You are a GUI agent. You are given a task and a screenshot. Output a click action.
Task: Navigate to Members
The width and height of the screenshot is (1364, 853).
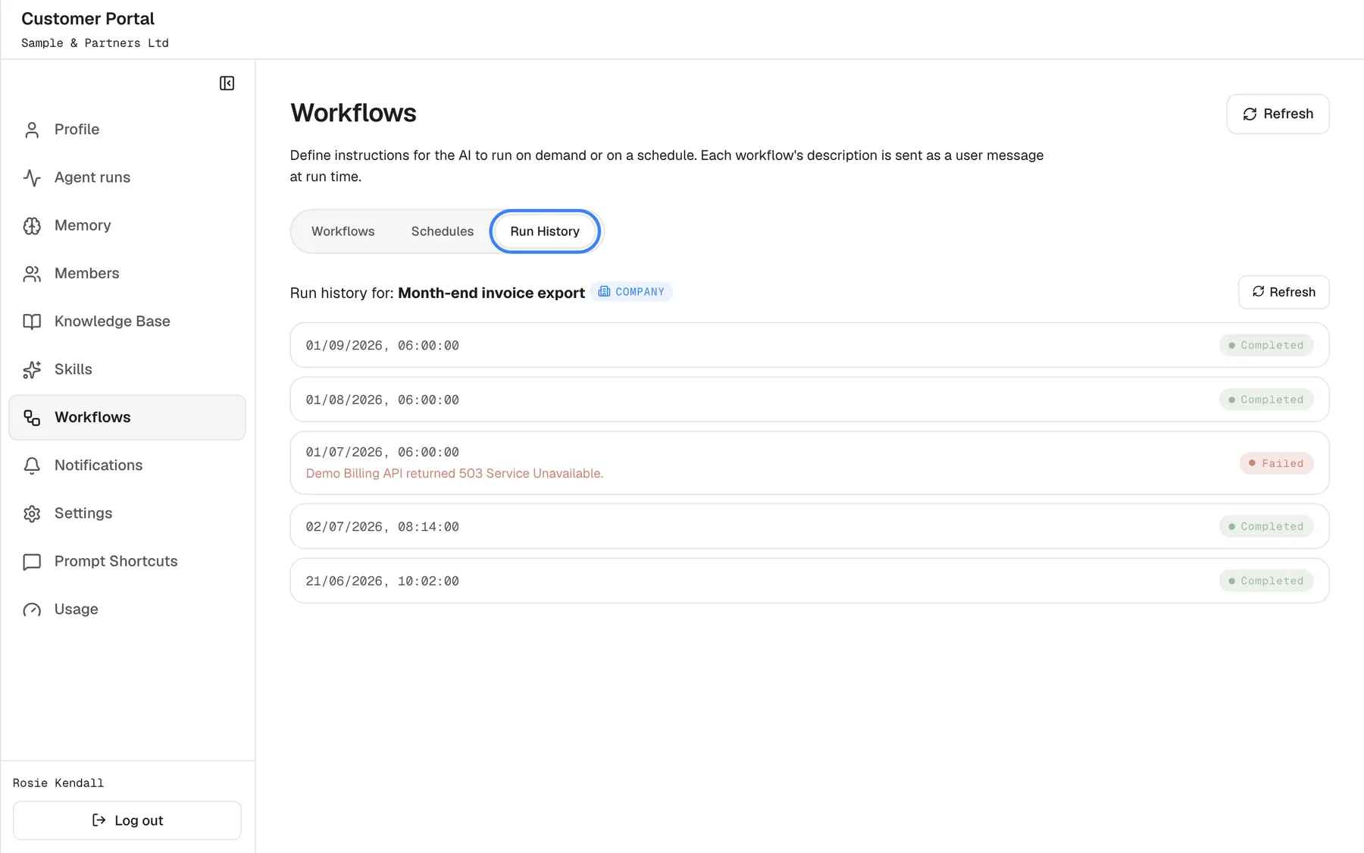[86, 273]
